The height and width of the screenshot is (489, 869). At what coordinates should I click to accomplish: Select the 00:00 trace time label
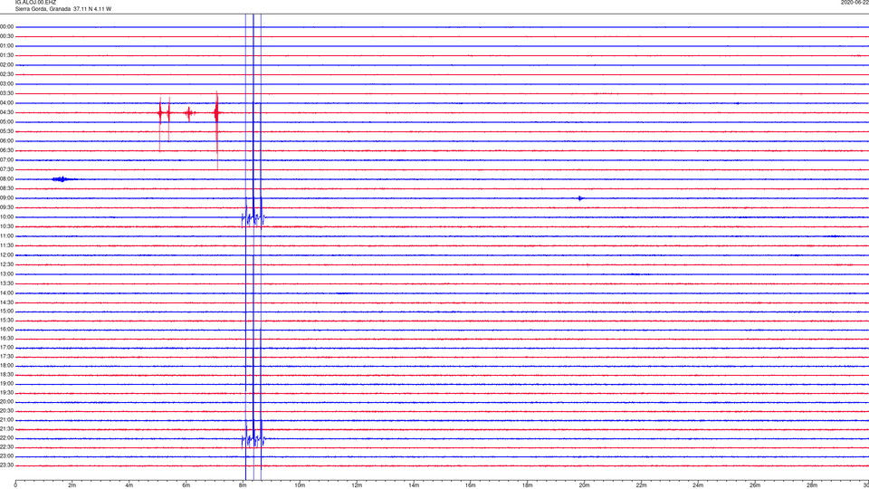coord(7,26)
